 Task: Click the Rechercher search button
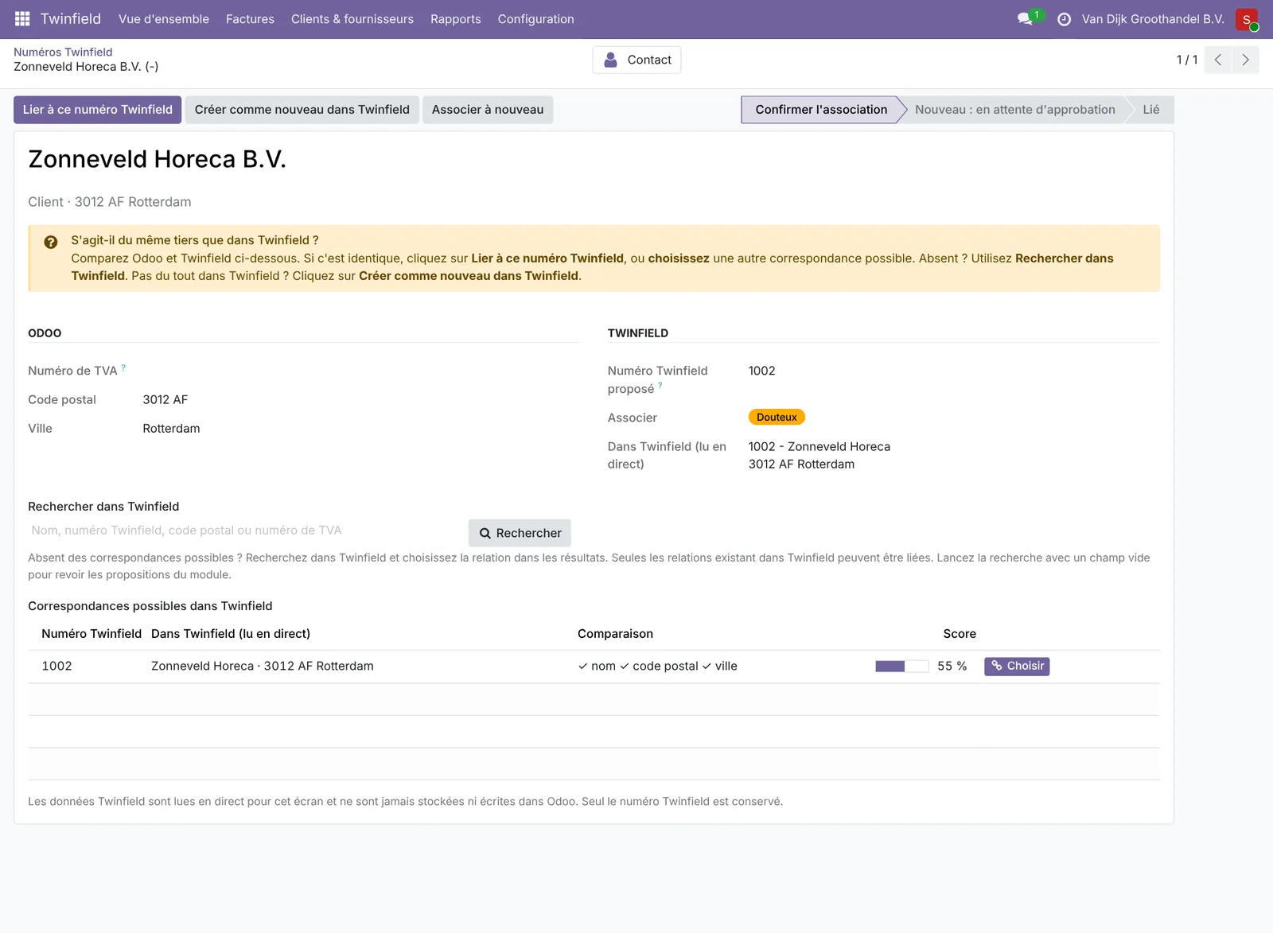click(x=520, y=533)
